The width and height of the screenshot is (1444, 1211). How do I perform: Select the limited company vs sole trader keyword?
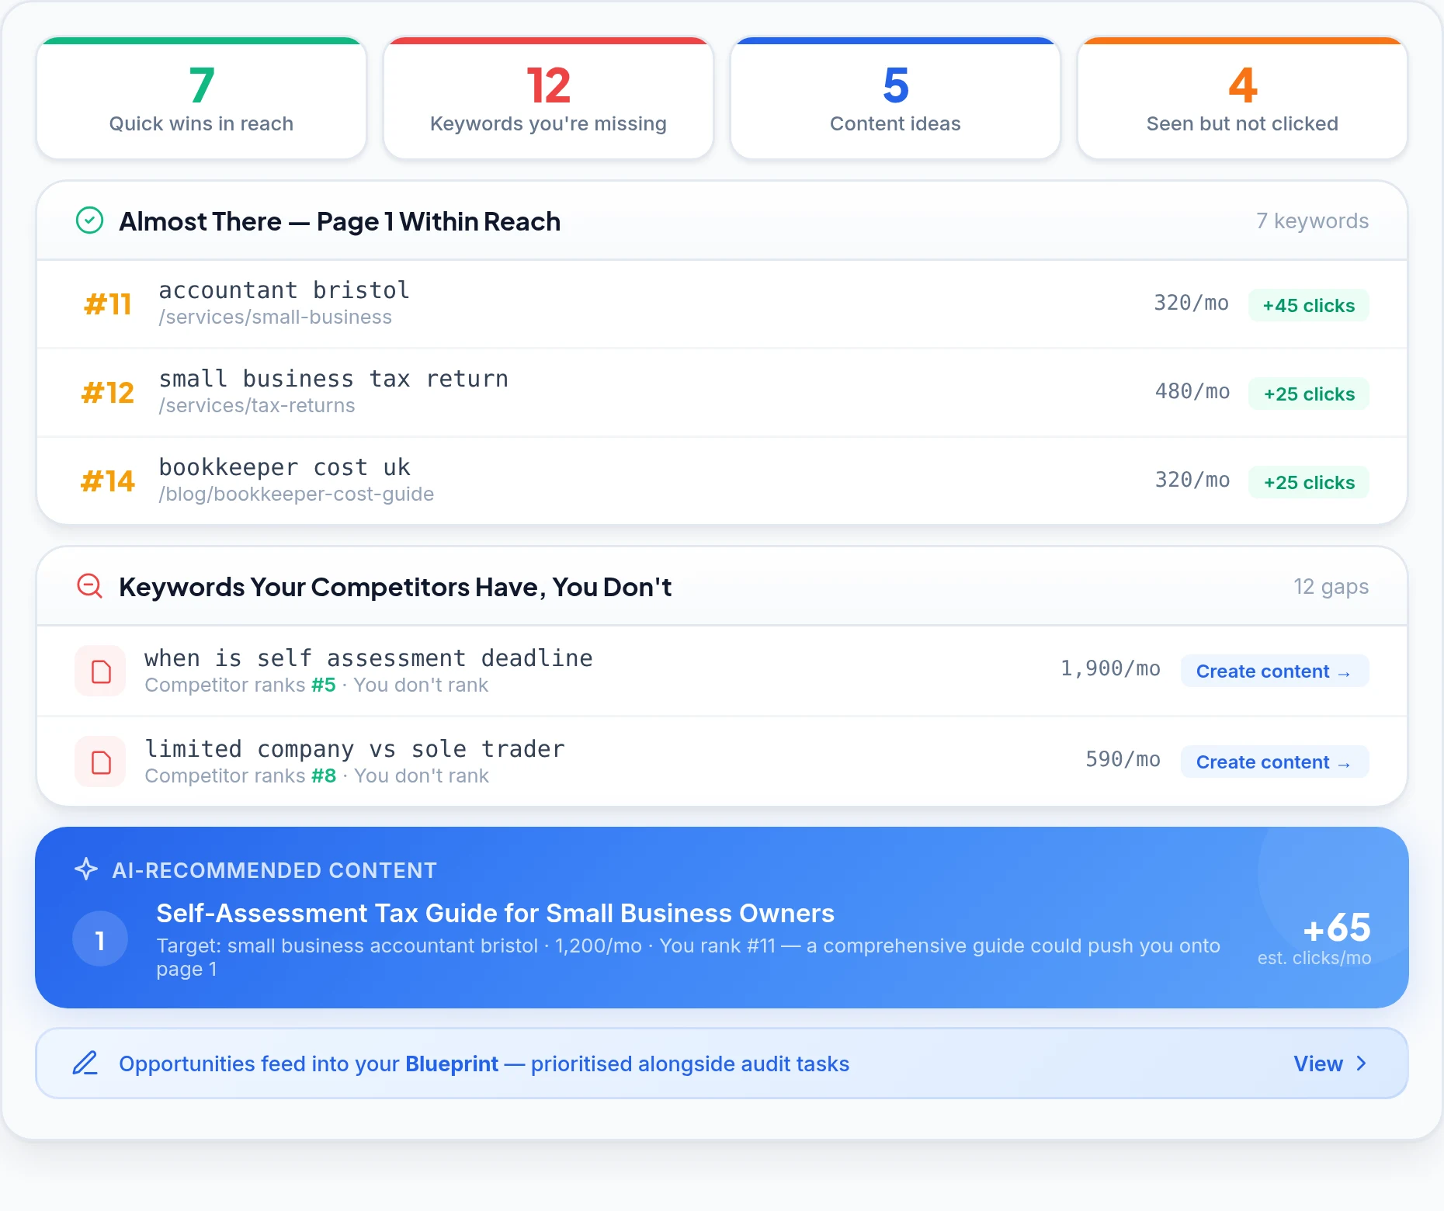pos(355,749)
